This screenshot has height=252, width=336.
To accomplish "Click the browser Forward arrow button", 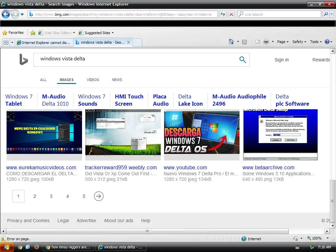I will coord(14,14).
